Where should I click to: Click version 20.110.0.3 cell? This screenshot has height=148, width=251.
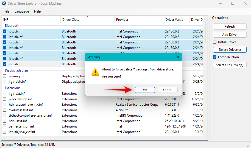click(x=172, y=132)
